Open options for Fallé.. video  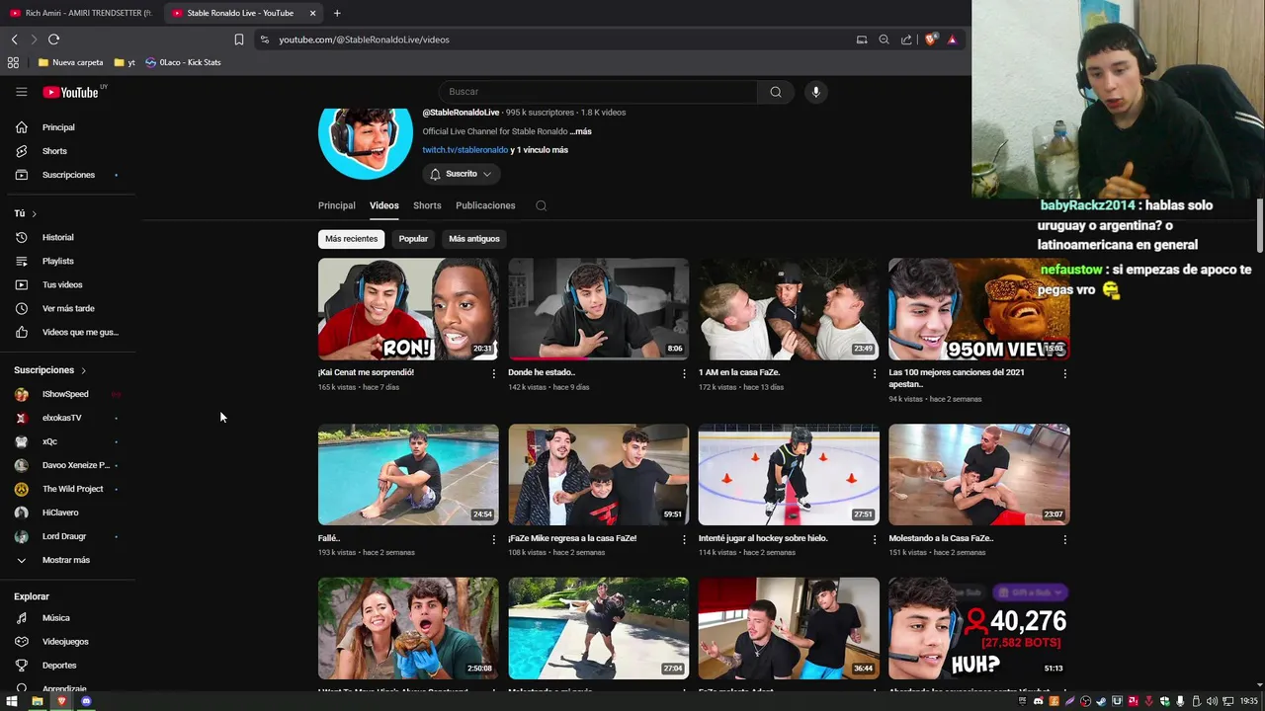(x=494, y=540)
